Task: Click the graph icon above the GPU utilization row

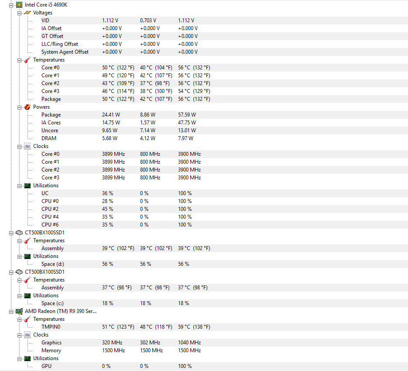Action: tap(27, 358)
